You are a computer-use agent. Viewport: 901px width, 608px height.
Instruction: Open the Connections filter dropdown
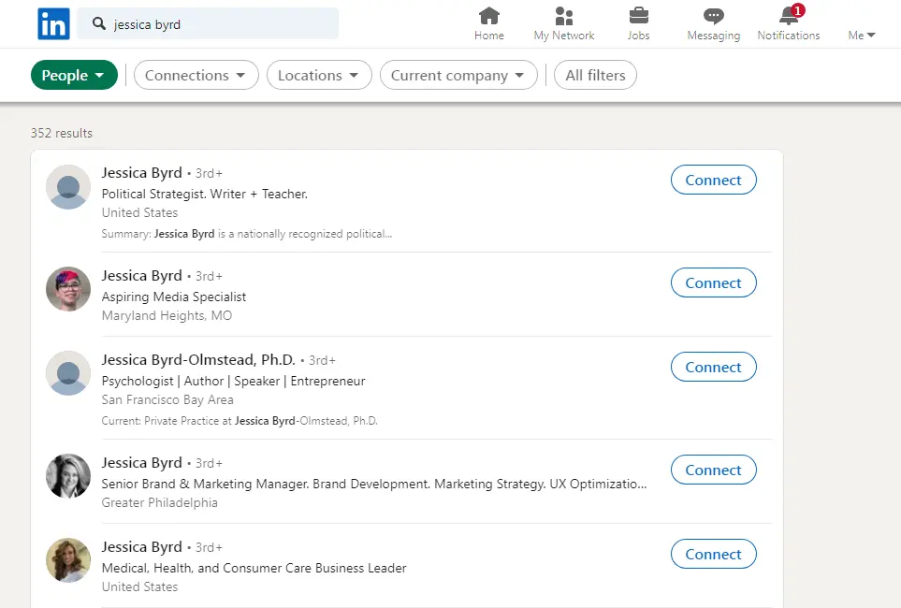point(196,75)
